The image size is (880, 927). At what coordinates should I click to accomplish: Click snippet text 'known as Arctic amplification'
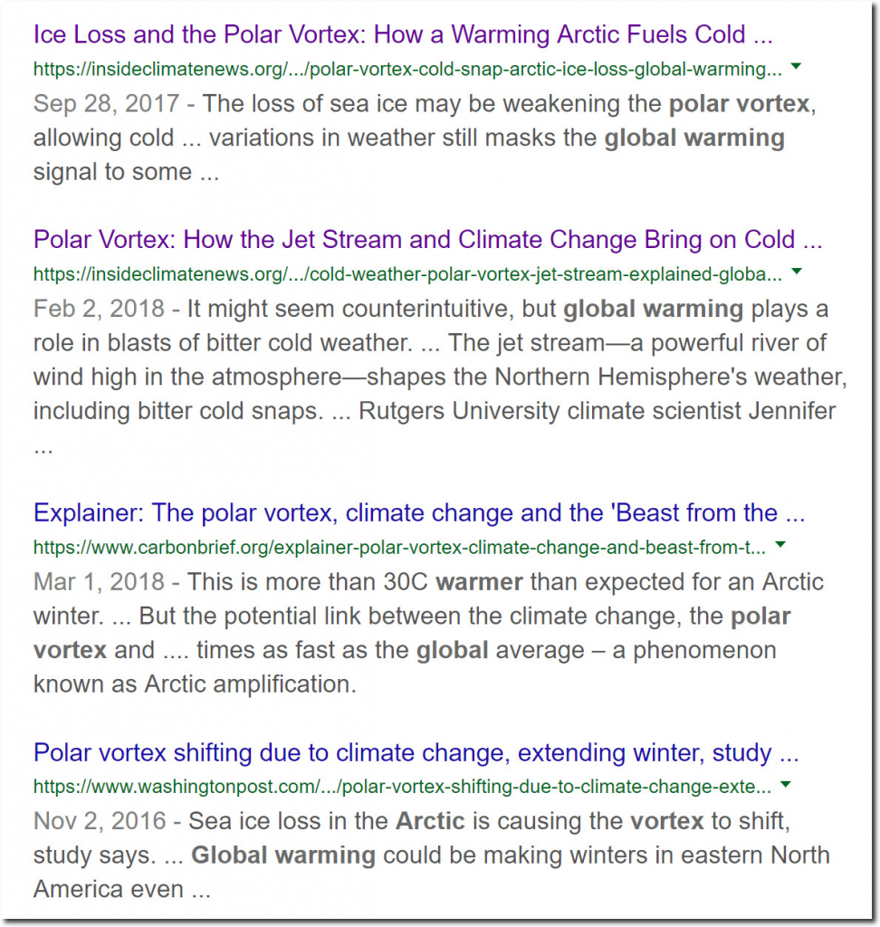(x=195, y=684)
